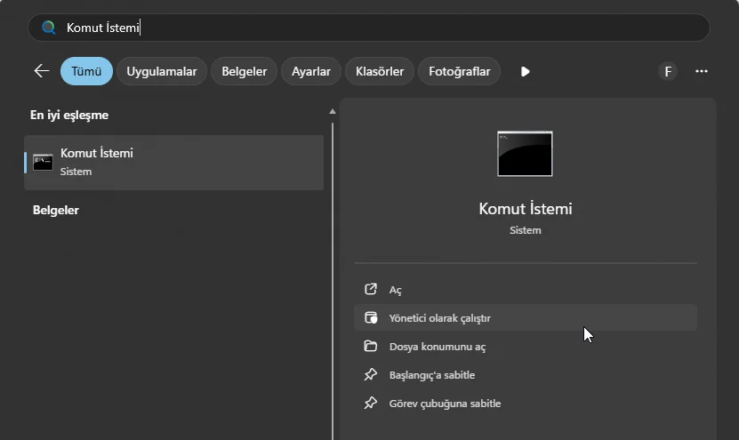Click Aç to open Command Prompt
Viewport: 739px width, 440px height.
(526, 289)
